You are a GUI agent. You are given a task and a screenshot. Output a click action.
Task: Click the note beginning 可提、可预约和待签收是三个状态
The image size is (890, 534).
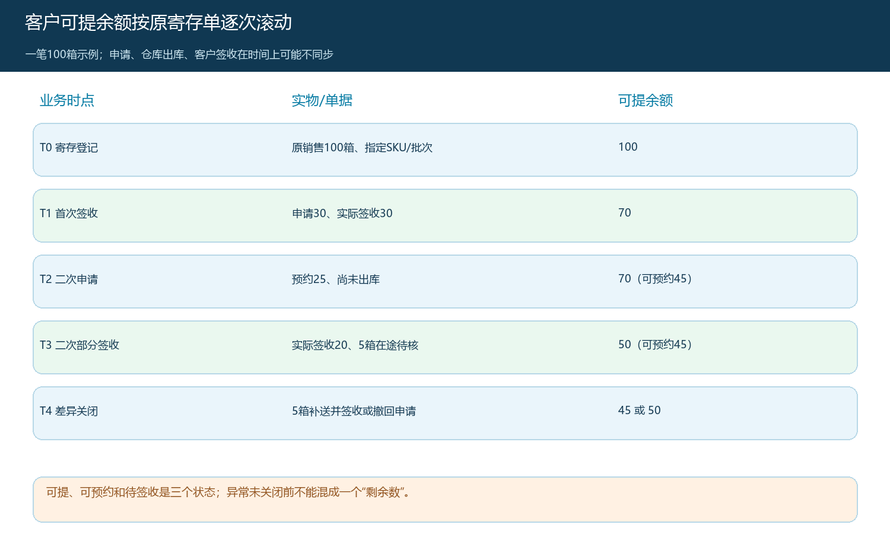pos(229,492)
